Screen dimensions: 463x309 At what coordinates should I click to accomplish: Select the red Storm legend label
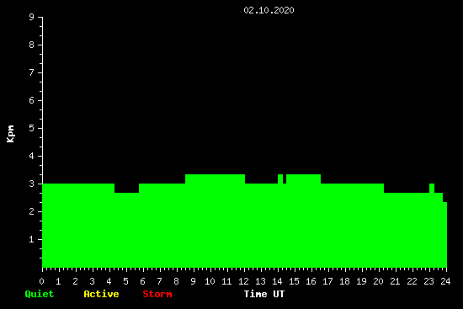tap(157, 294)
